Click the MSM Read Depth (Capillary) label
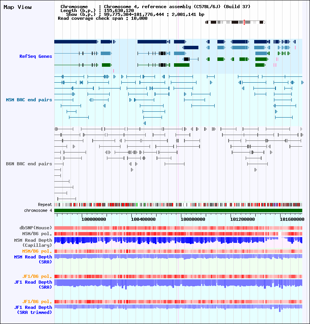Image resolution: width=310 pixels, height=324 pixels. (33, 243)
